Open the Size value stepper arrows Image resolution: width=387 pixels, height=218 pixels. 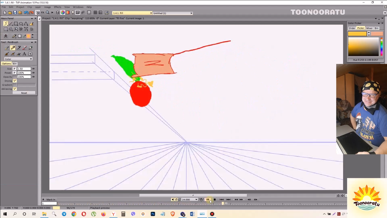coord(34,69)
